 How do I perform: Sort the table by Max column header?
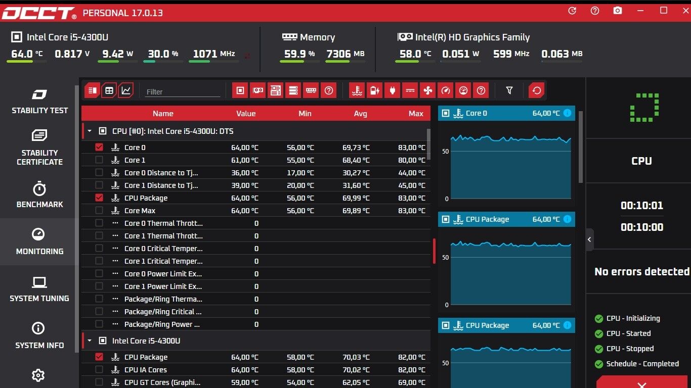pyautogui.click(x=416, y=114)
